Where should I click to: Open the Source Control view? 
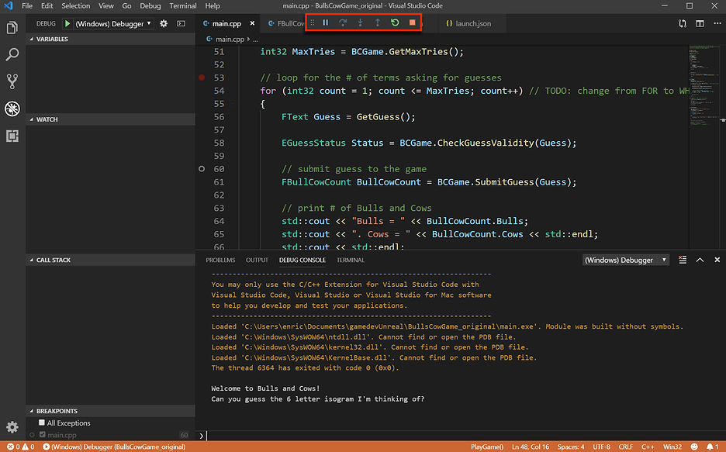[12, 81]
